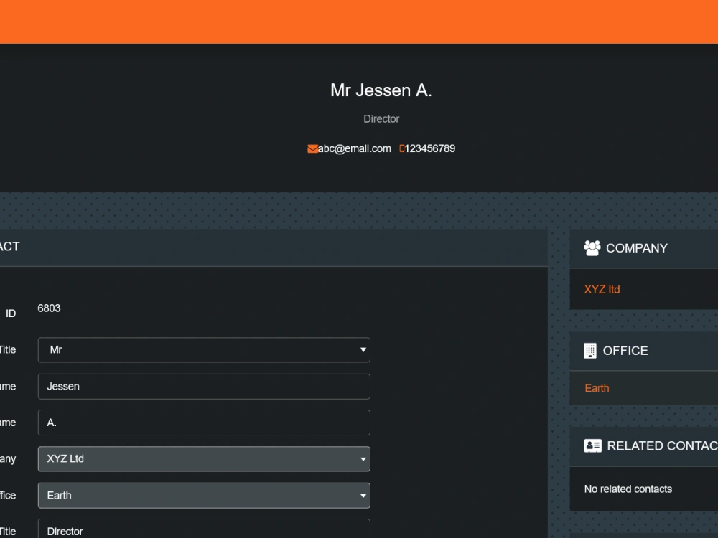Click the Director subtitle under the name

pos(381,119)
